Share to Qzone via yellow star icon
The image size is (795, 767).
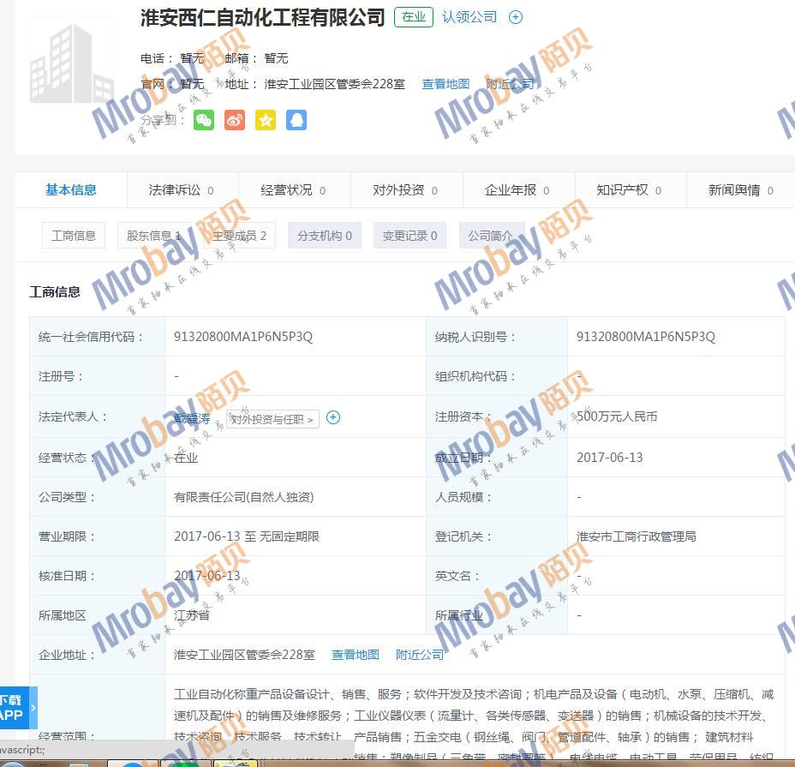click(266, 120)
